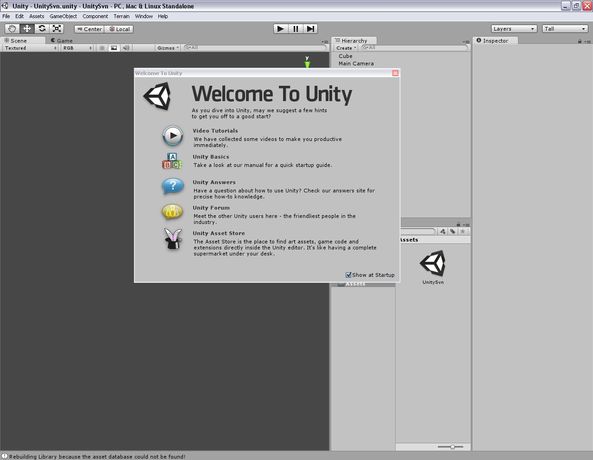Select the Rotate tool

click(42, 28)
